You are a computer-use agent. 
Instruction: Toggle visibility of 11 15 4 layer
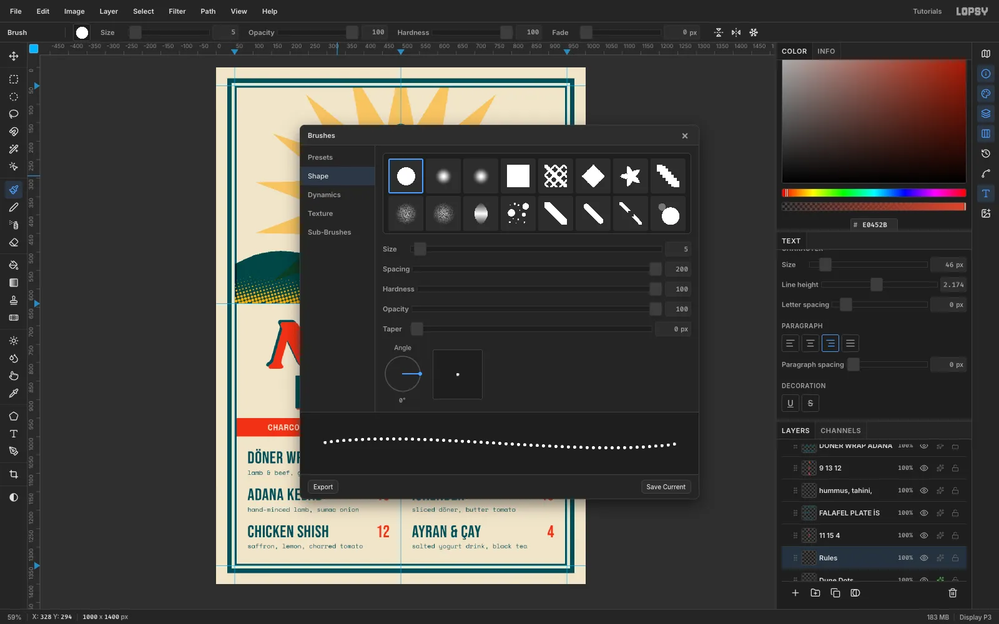(x=924, y=535)
